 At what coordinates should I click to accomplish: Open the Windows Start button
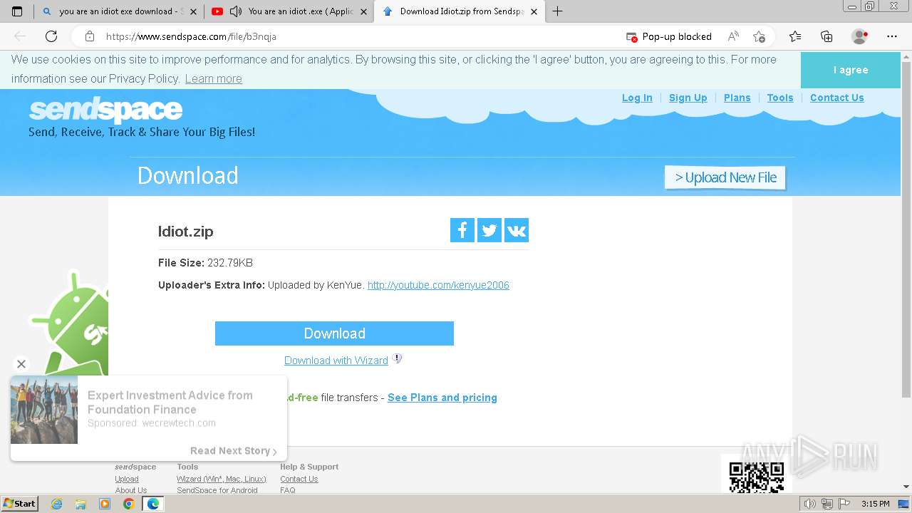(20, 503)
